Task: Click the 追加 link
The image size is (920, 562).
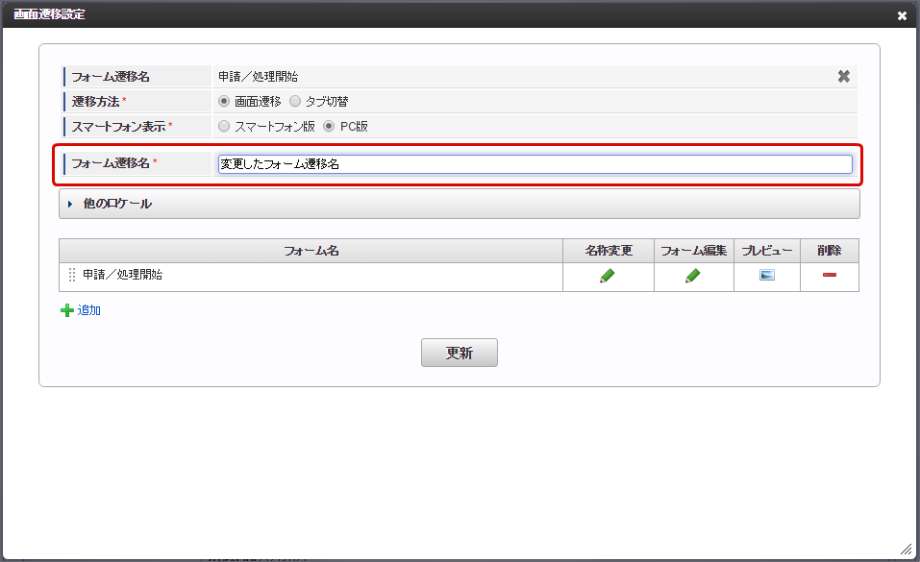Action: click(89, 310)
